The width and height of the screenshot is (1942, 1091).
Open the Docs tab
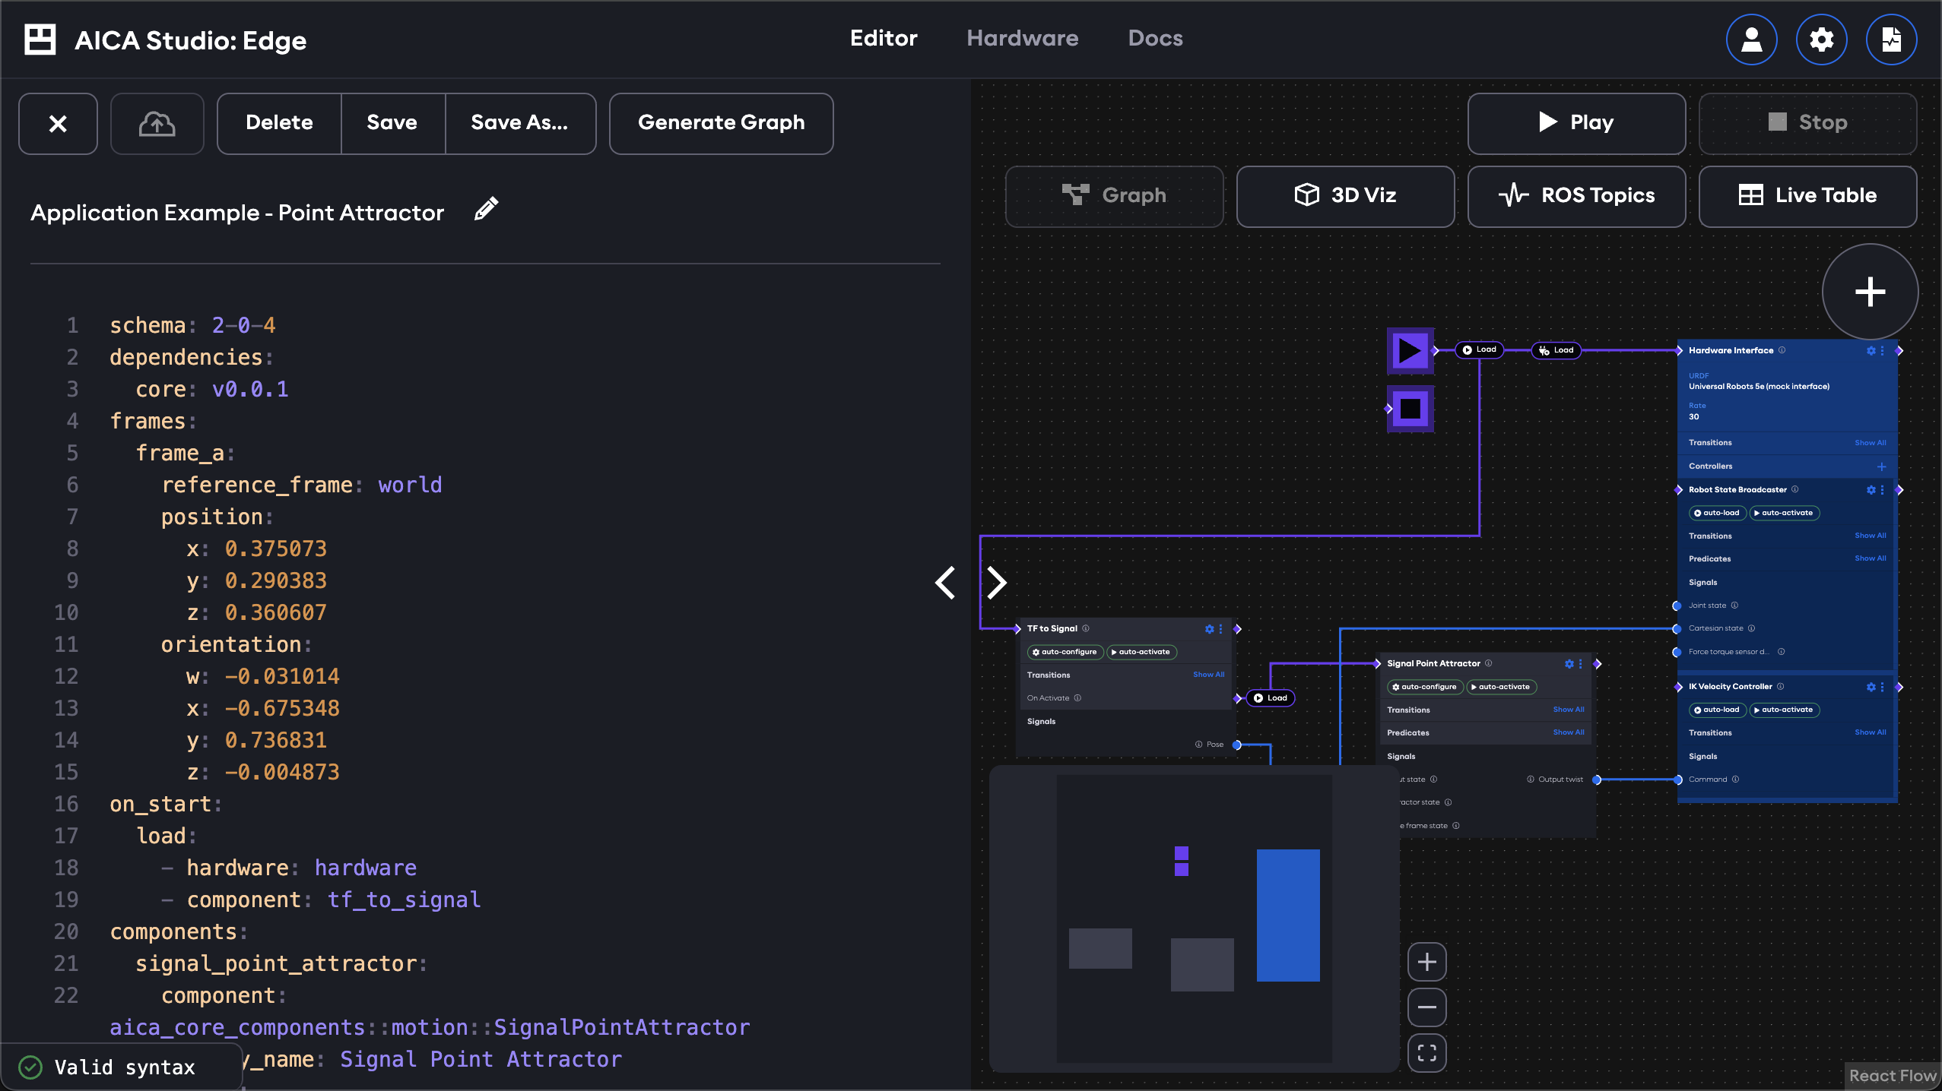click(x=1155, y=38)
